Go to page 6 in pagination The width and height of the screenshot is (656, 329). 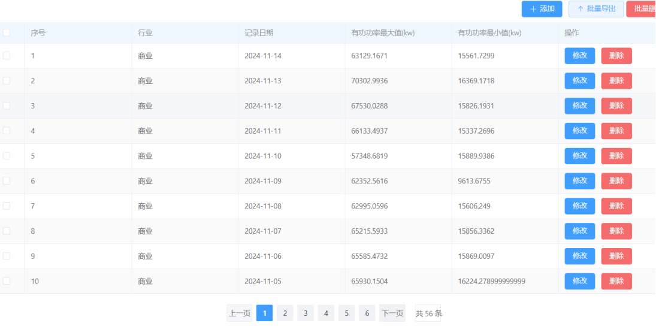[x=367, y=313]
